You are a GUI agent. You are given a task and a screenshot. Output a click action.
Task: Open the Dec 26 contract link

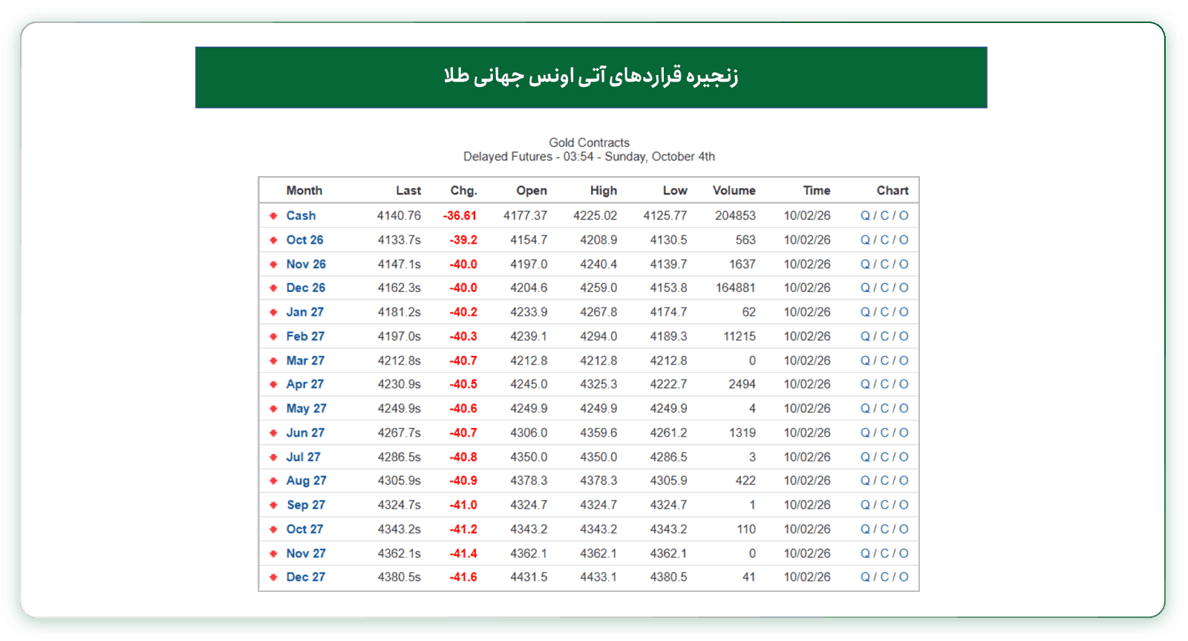pyautogui.click(x=306, y=287)
